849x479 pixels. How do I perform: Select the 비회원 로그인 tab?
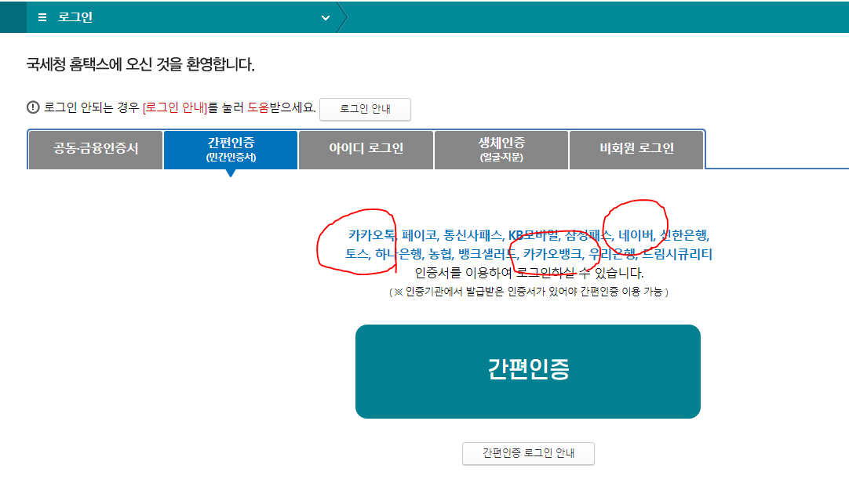click(636, 149)
